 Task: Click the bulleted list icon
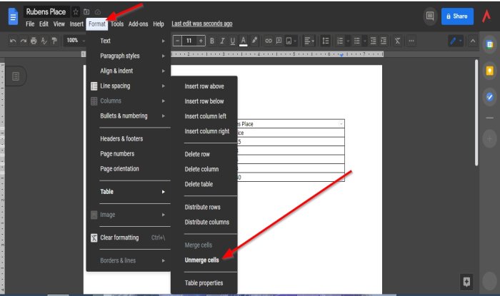pos(357,41)
